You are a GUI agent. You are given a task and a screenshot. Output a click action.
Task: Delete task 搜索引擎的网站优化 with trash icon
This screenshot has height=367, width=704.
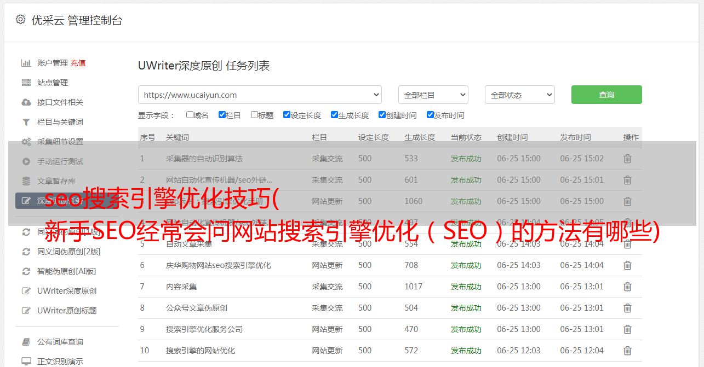pyautogui.click(x=627, y=351)
